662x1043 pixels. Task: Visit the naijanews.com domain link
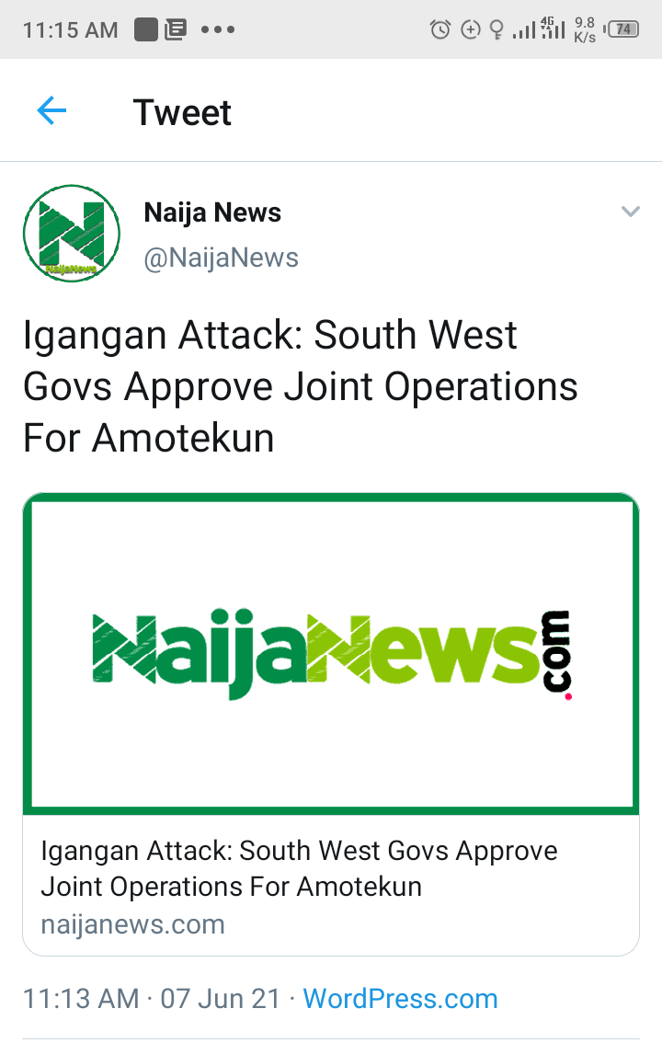(133, 924)
